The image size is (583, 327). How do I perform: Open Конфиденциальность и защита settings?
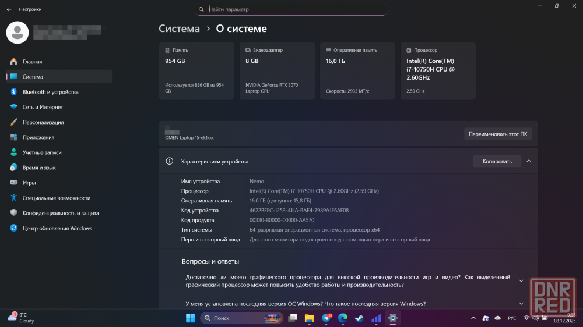pos(61,213)
